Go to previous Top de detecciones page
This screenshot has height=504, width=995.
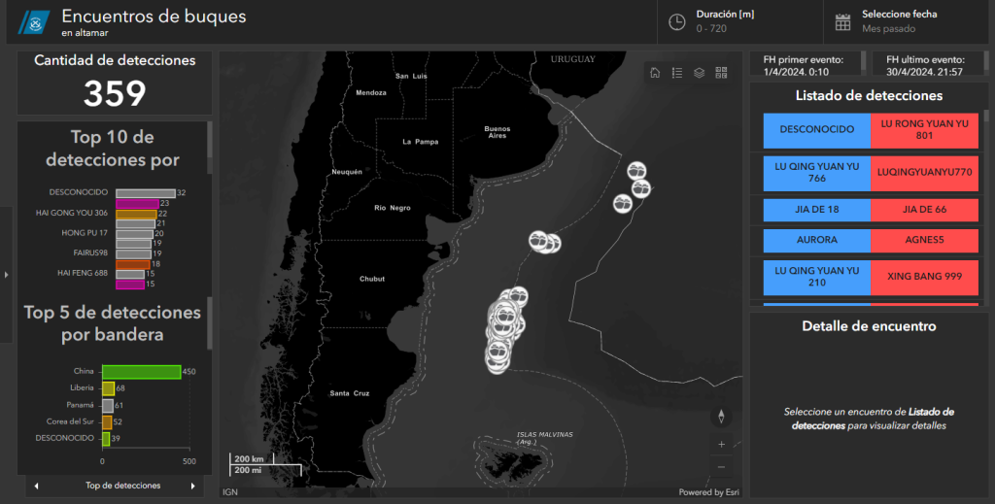click(x=36, y=486)
